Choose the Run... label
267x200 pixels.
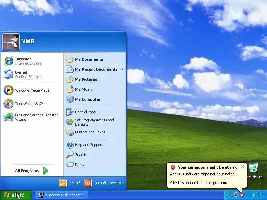(80, 165)
